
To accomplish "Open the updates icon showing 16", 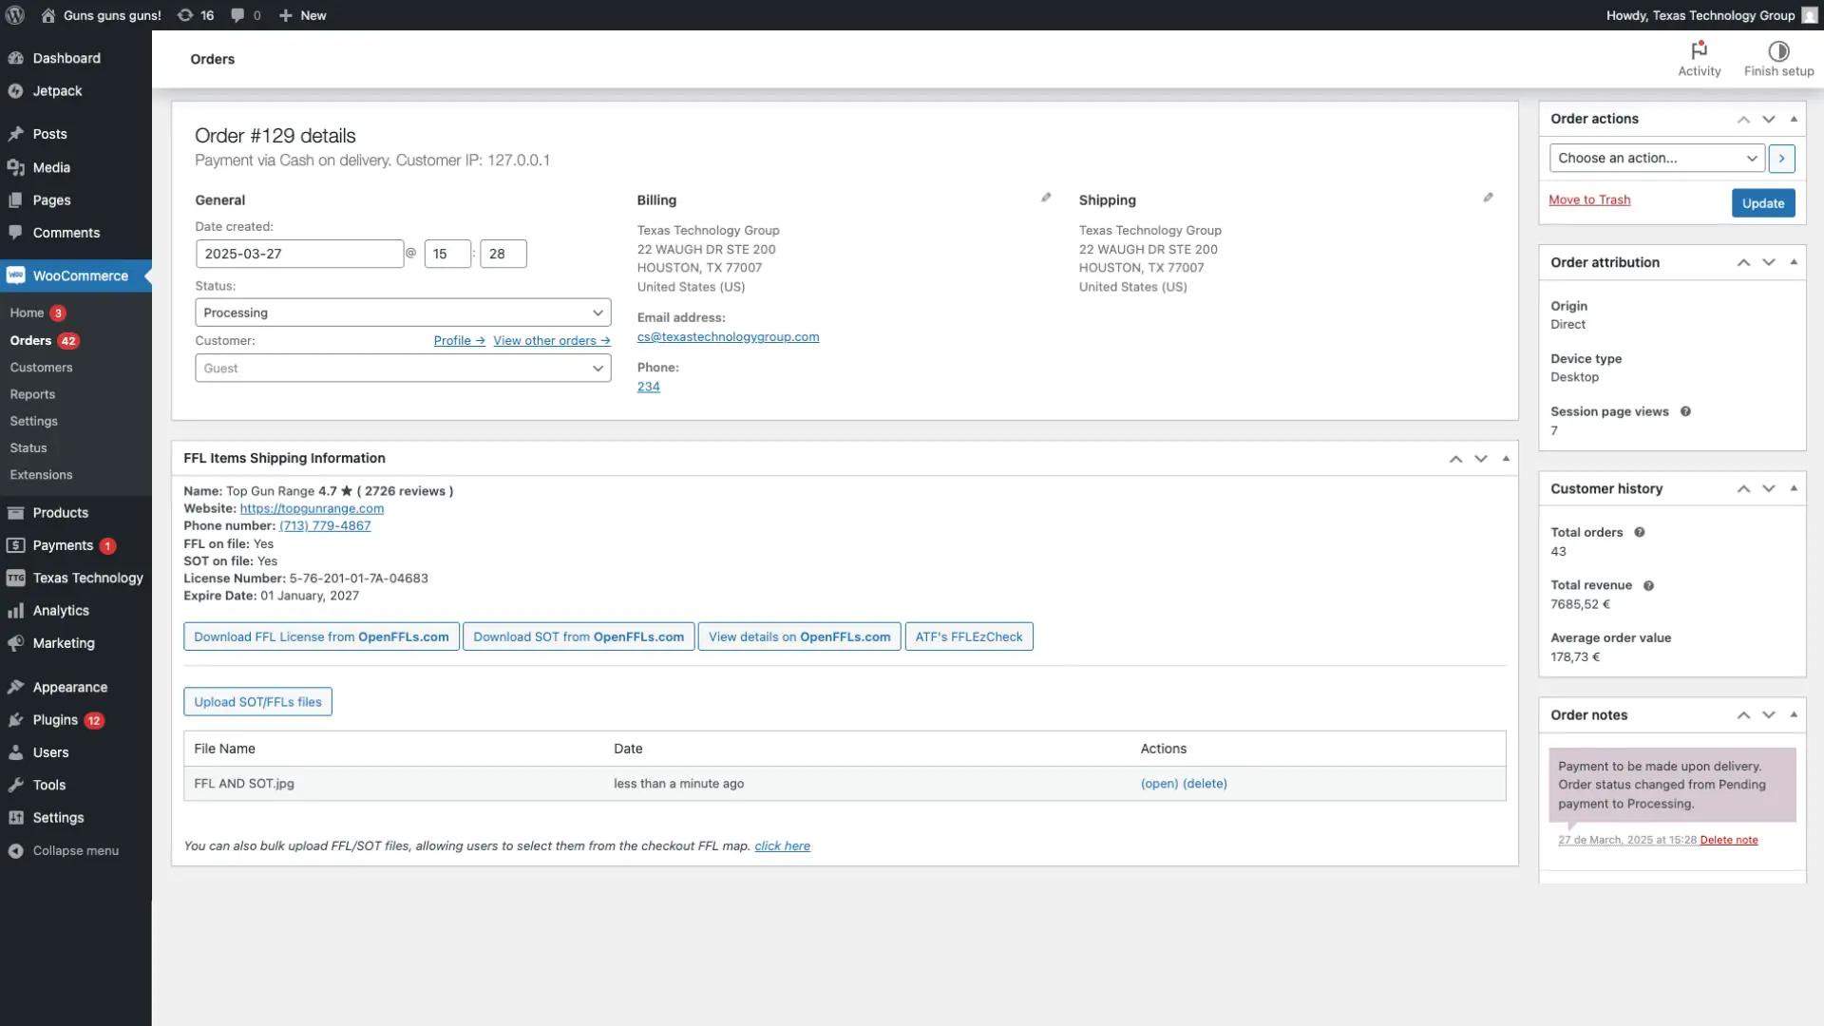I will click(196, 15).
